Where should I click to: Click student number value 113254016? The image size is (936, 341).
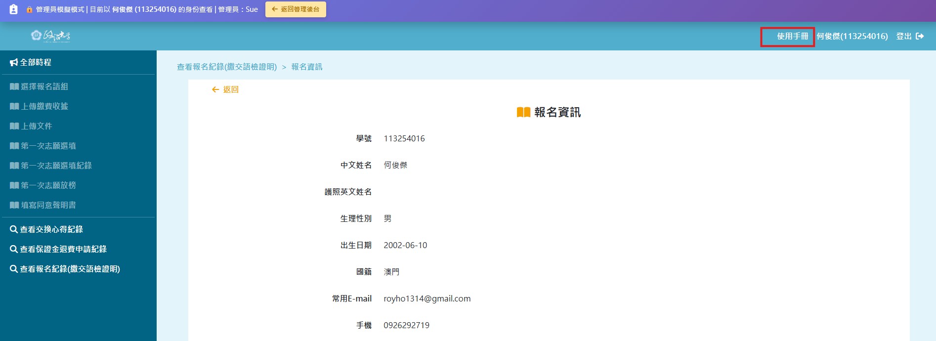404,138
